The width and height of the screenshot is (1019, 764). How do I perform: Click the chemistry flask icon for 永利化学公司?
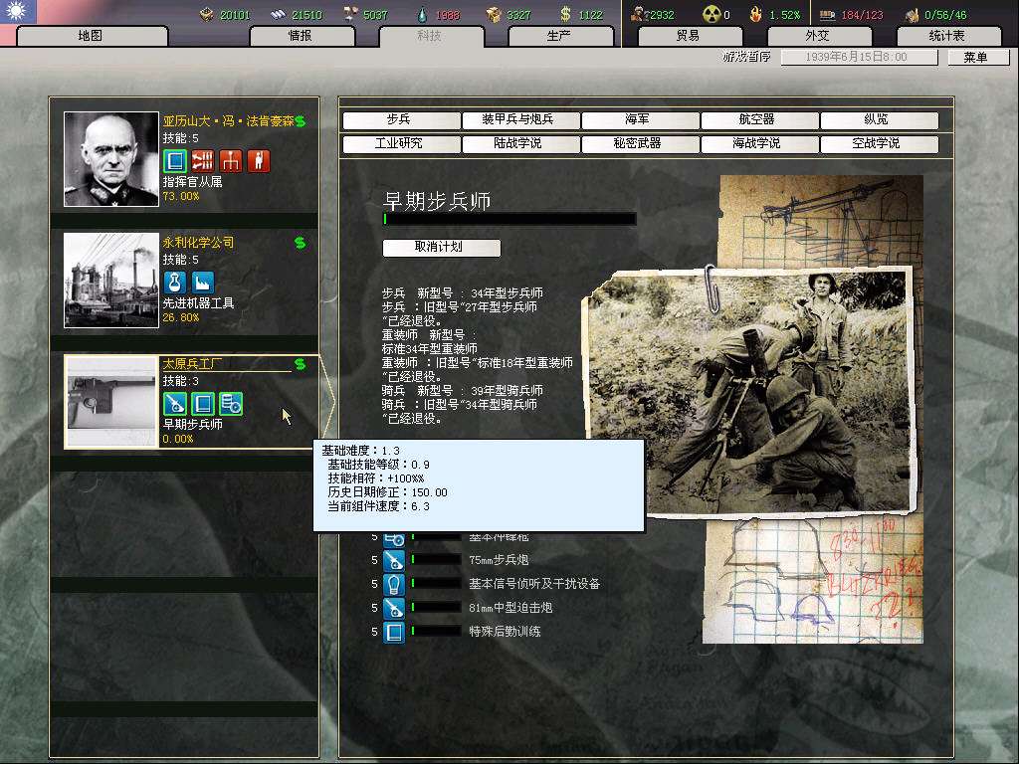pyautogui.click(x=175, y=283)
